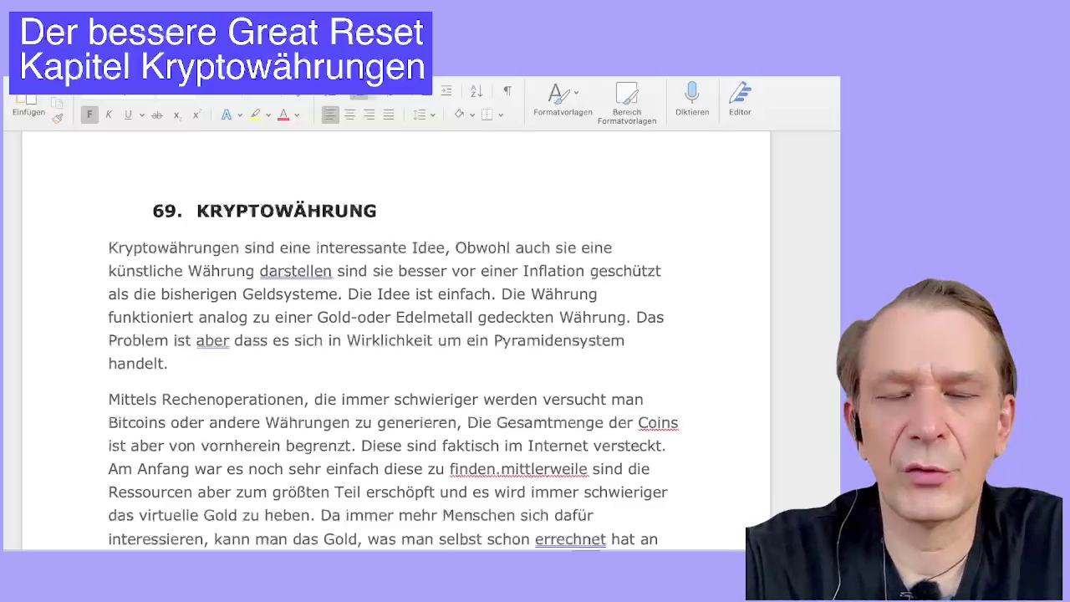Justify text alignment
Screen dimensions: 1070x602
click(389, 115)
